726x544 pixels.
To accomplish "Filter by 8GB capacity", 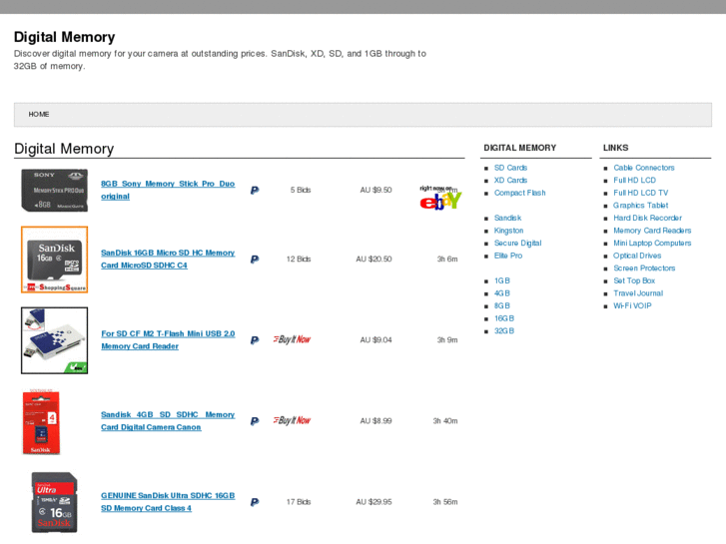I will click(x=502, y=305).
